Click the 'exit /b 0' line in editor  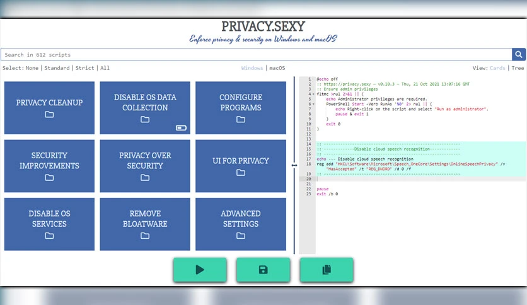coord(327,194)
